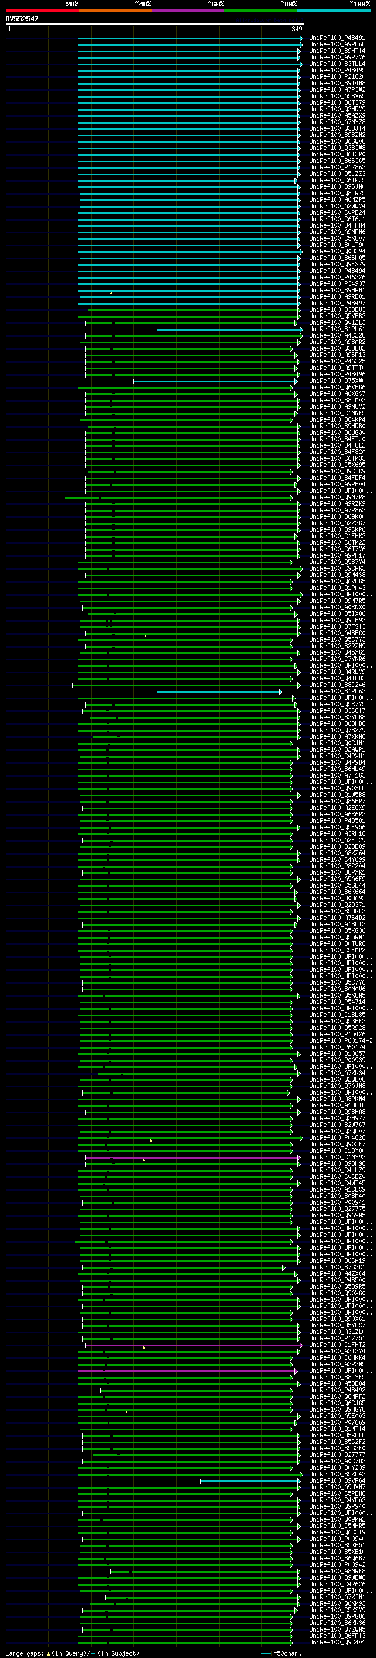
Task: Select hit label UniRef100_Q3HRV9
Action: click(x=337, y=109)
